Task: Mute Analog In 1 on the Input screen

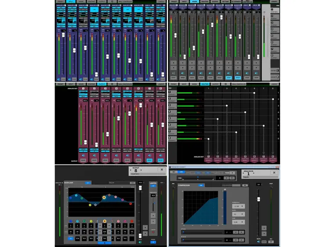Action: click(x=58, y=79)
